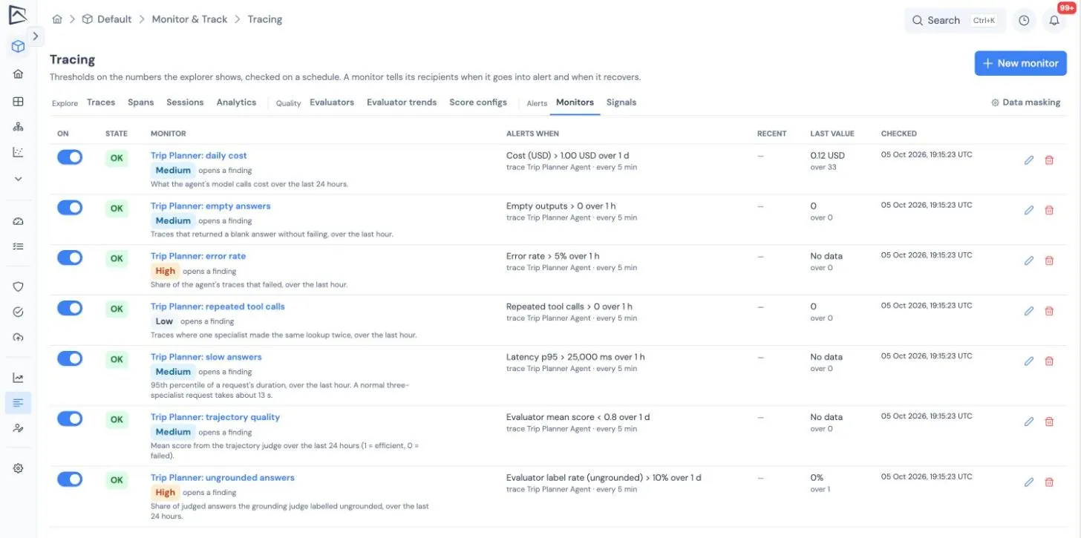The image size is (1081, 538).
Task: Open the Score configs tab
Action: (478, 102)
